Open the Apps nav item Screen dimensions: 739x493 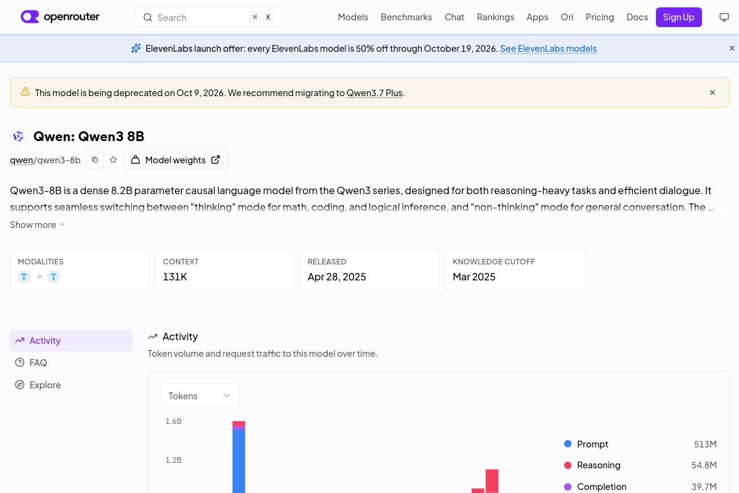538,17
